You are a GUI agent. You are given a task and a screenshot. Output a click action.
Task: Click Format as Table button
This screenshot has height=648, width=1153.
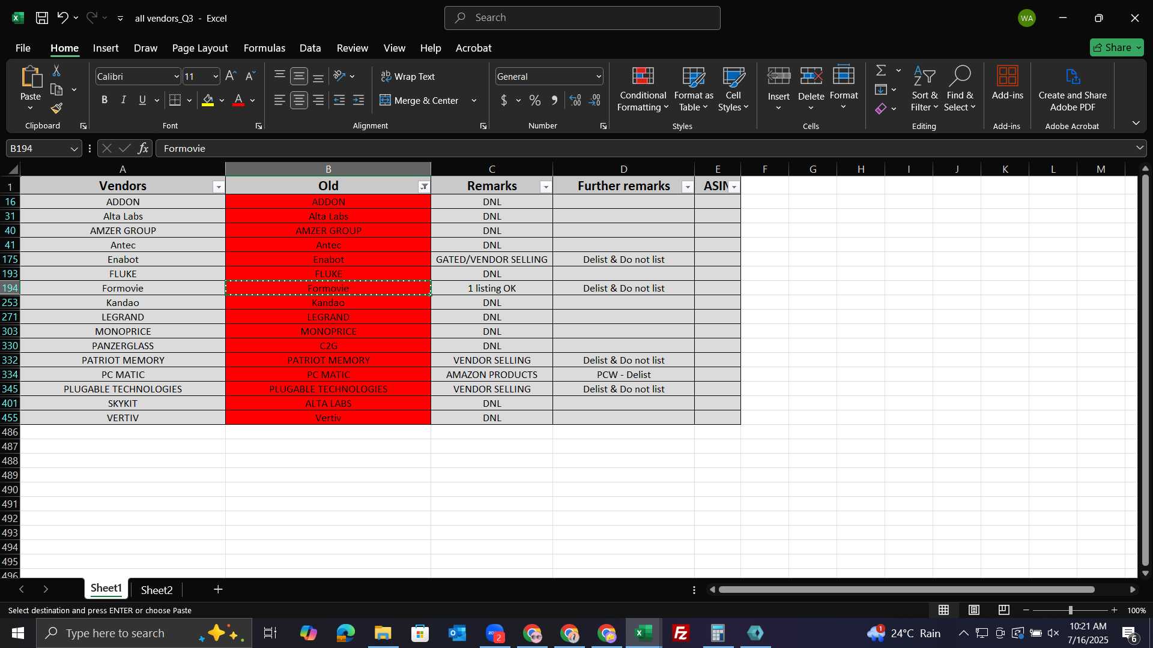coord(694,89)
